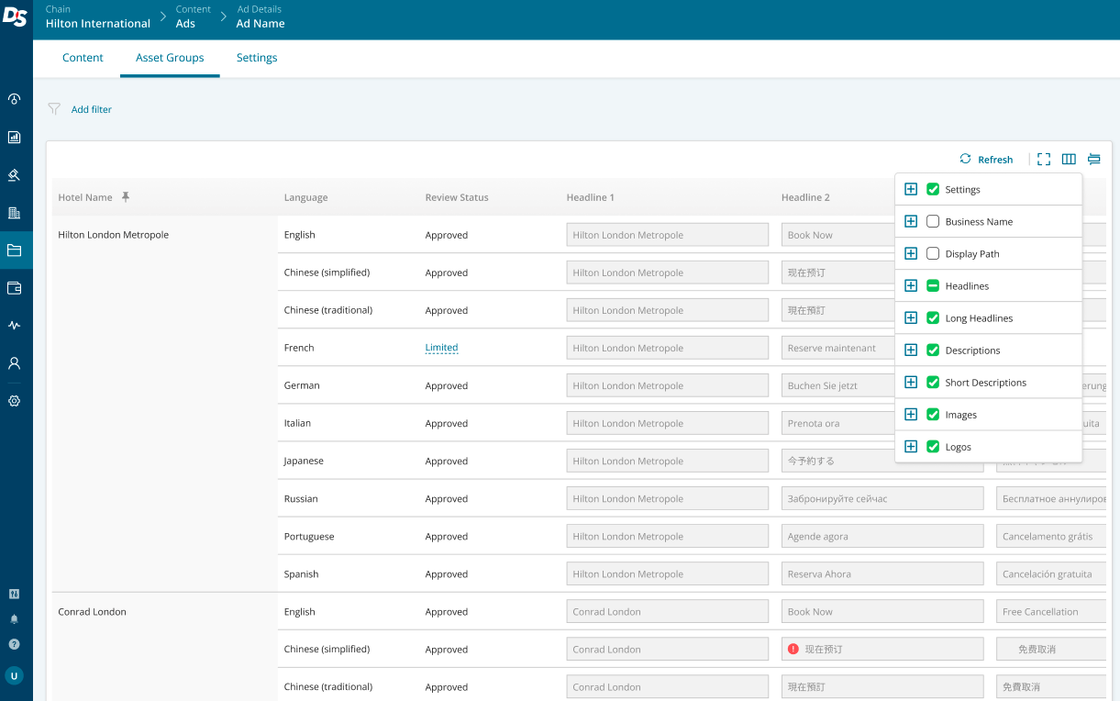The image size is (1120, 701).
Task: Uncheck the Long Headlines checkbox
Action: click(933, 317)
